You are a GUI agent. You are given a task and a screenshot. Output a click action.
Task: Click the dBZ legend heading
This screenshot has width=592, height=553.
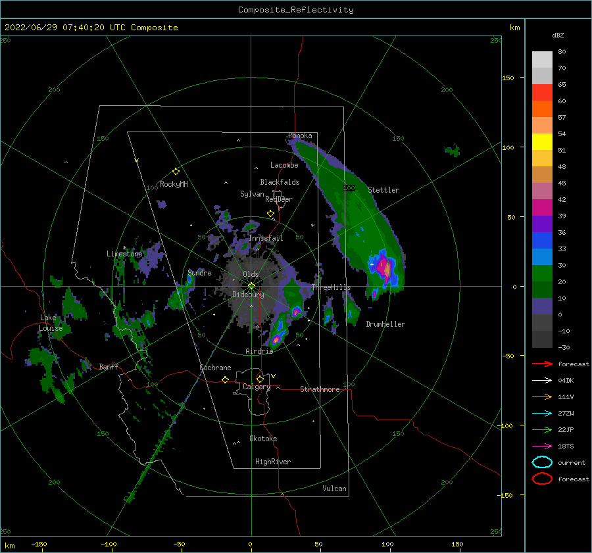click(558, 35)
